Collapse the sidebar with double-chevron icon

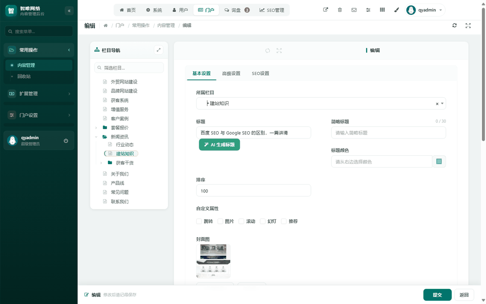(69, 11)
